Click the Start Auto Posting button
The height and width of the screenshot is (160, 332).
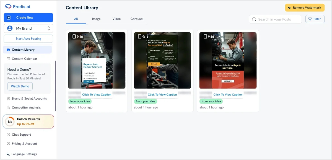[x=28, y=39]
